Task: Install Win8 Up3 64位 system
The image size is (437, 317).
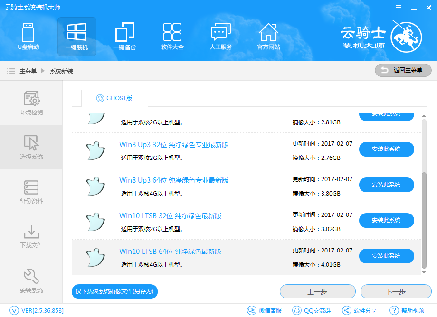Action: 386,185
